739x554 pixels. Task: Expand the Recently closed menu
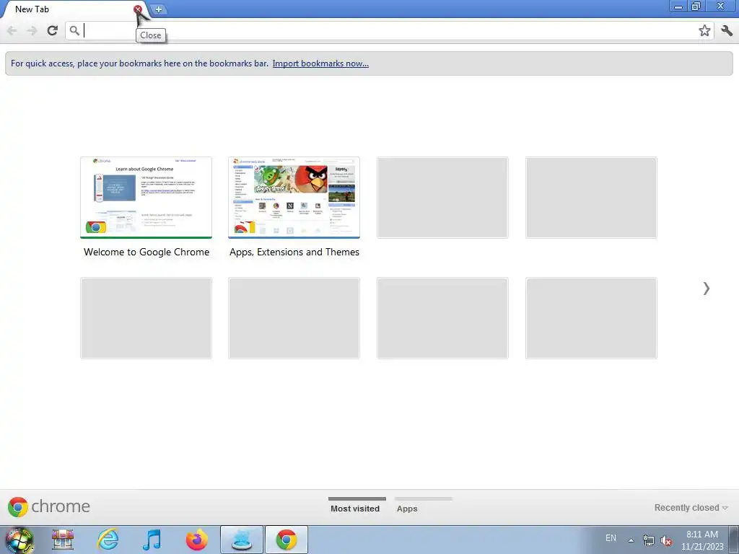691,508
